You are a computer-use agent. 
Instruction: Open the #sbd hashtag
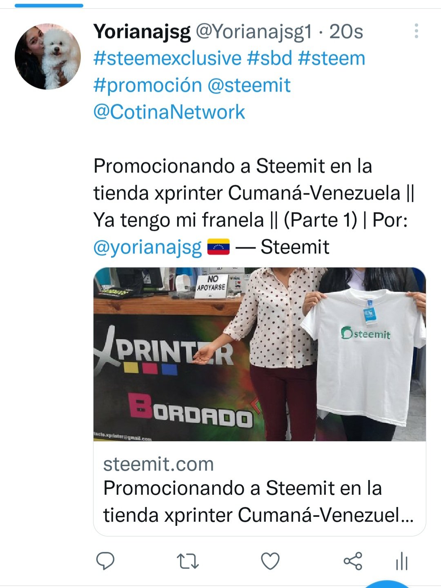coord(270,58)
